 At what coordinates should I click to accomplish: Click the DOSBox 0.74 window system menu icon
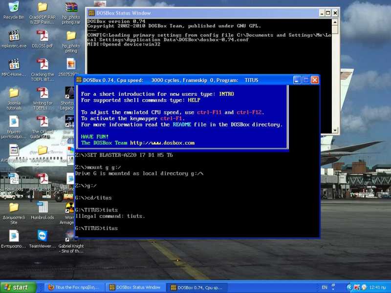(79, 80)
